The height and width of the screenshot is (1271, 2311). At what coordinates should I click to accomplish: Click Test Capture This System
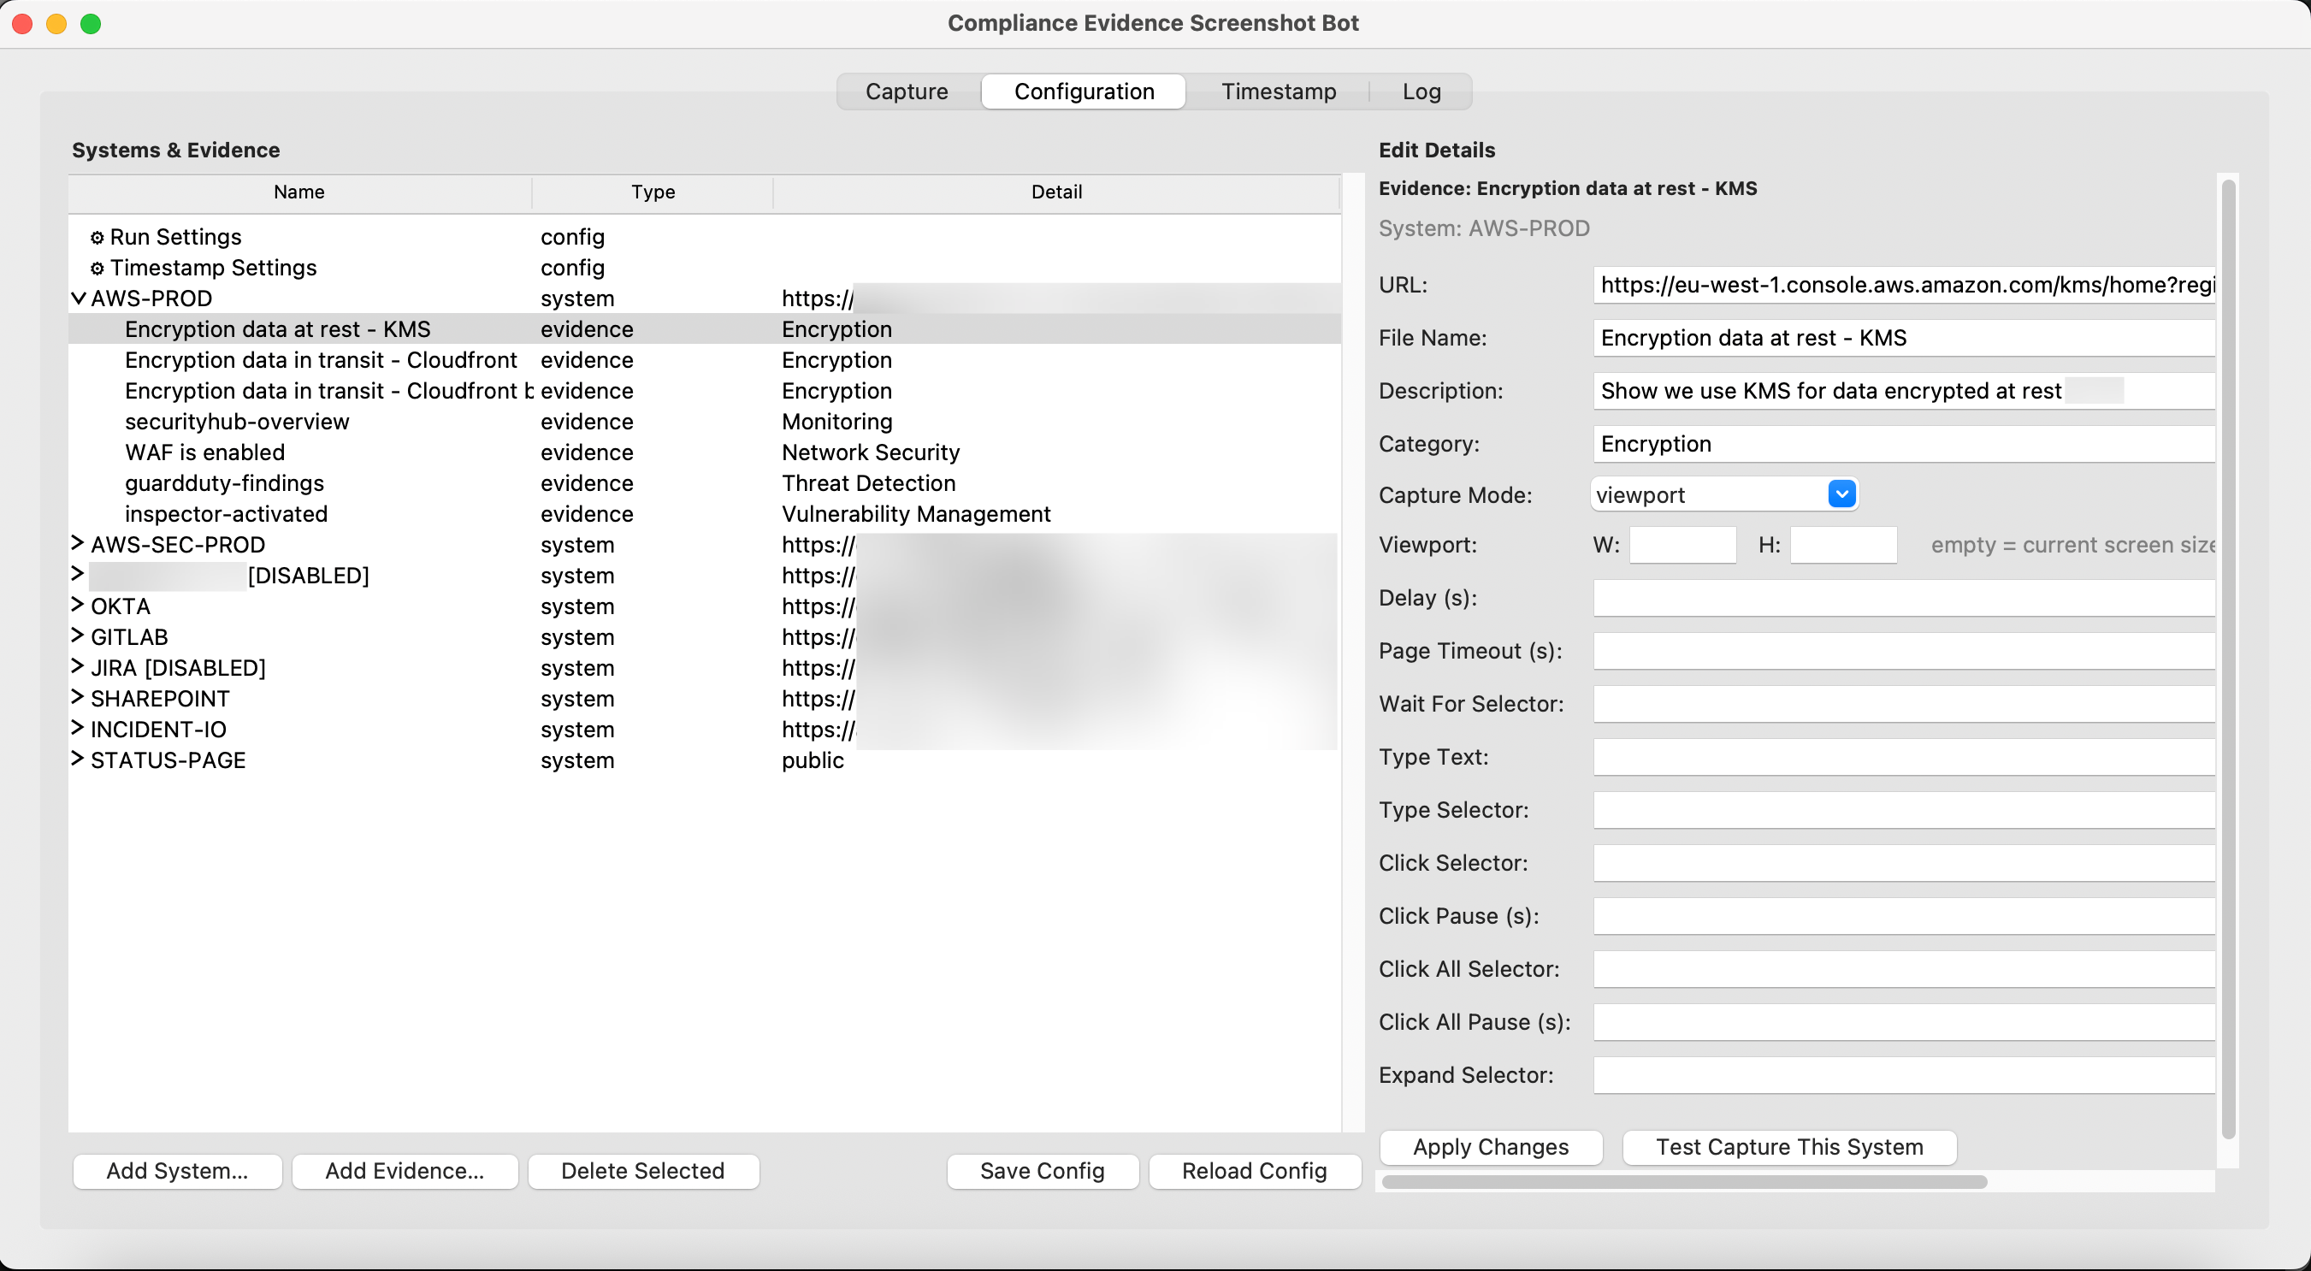(x=1788, y=1146)
